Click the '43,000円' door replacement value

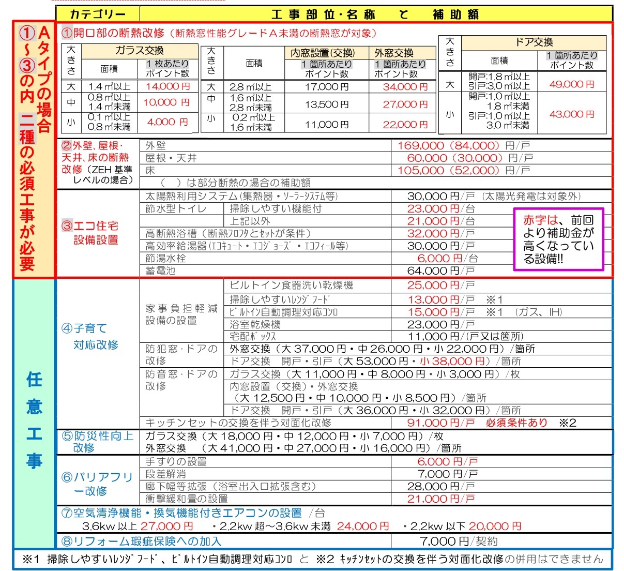pyautogui.click(x=572, y=114)
